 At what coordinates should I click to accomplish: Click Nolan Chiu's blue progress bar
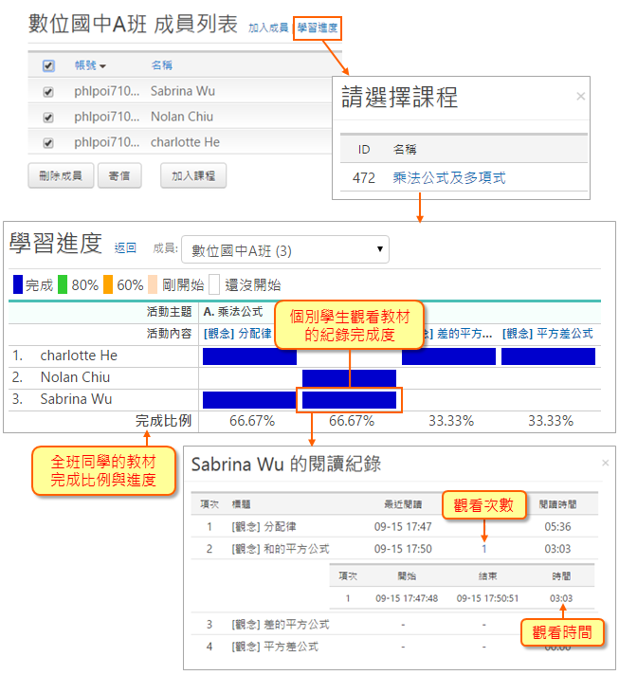coord(349,378)
